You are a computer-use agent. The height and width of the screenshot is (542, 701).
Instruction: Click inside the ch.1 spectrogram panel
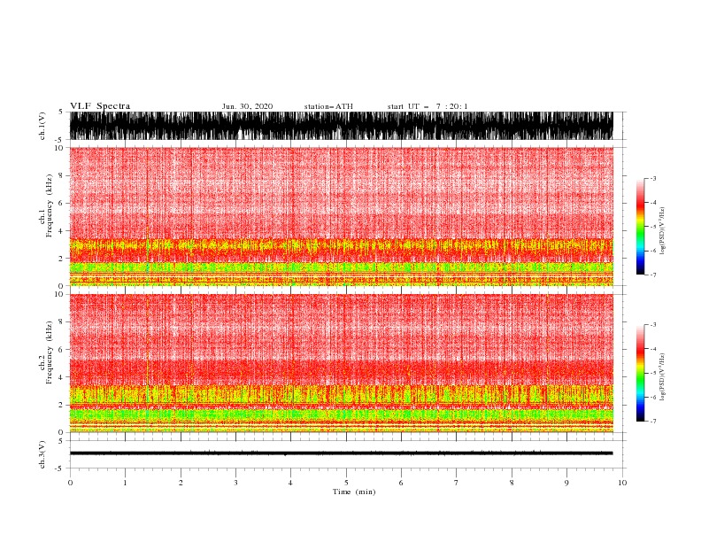coord(342,216)
